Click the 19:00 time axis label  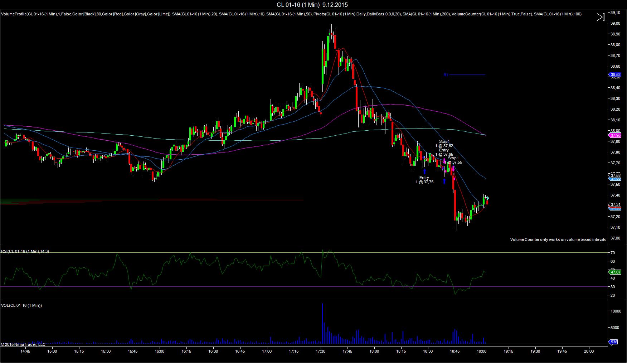coord(482,351)
